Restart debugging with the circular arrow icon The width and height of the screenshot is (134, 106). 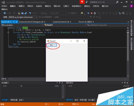[x=95, y=13]
